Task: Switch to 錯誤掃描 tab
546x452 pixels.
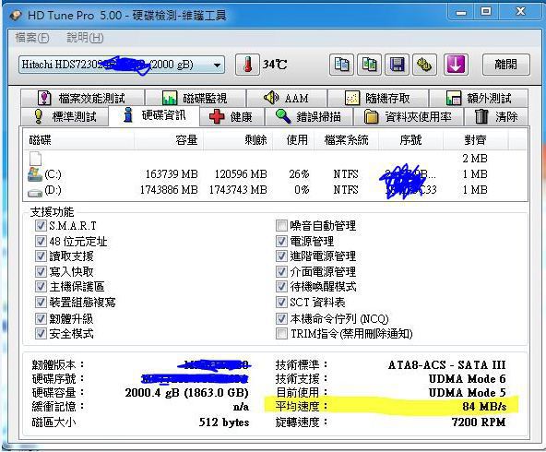Action: click(x=309, y=116)
